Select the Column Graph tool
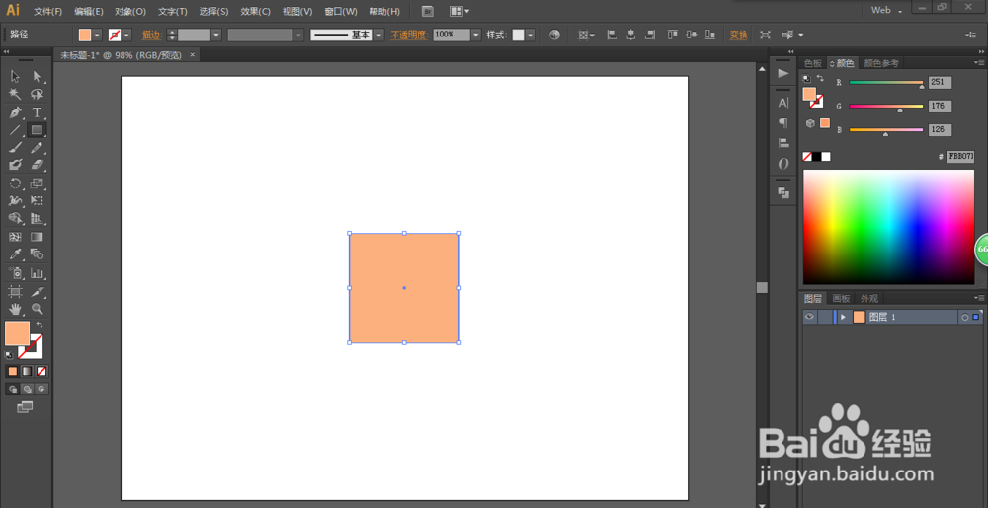The height and width of the screenshot is (508, 988). coord(38,273)
